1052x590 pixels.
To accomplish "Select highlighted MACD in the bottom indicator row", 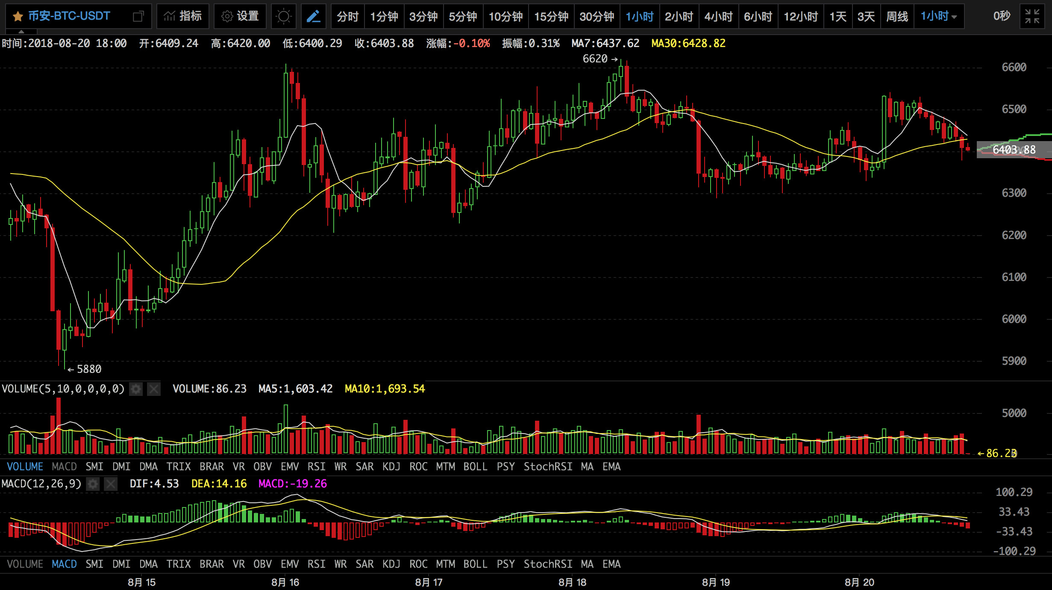I will coord(64,564).
